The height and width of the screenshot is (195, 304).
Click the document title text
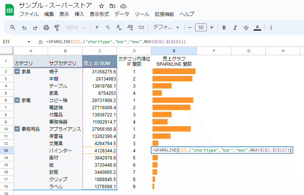pyautogui.click(x=55, y=6)
